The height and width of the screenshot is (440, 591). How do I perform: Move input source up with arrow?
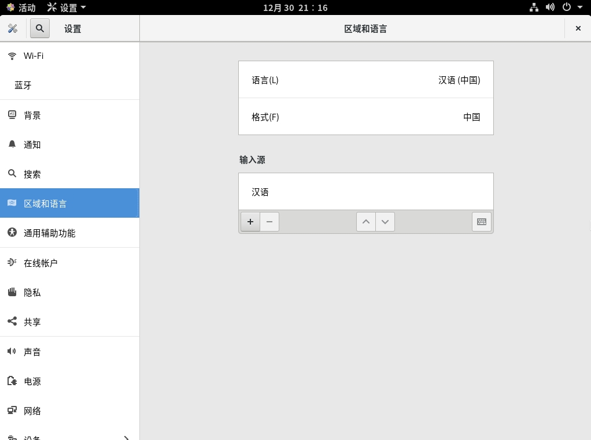(x=366, y=222)
